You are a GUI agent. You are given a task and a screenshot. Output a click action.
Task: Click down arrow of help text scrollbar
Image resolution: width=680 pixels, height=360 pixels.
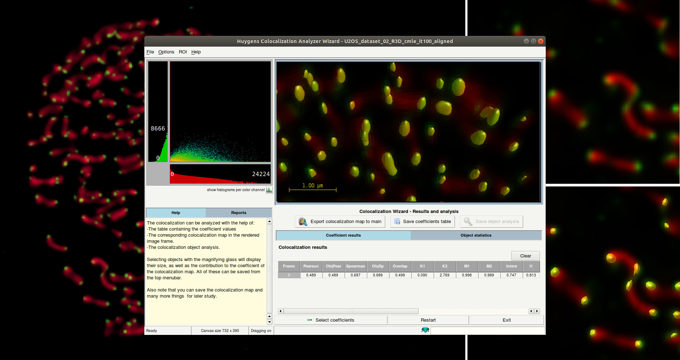point(270,322)
